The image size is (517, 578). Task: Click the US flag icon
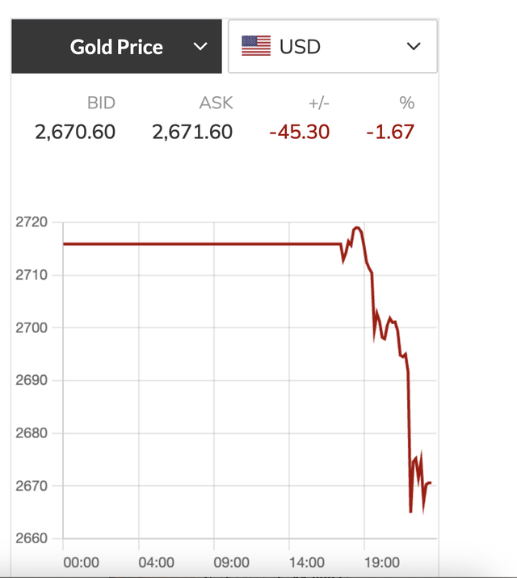tap(256, 46)
